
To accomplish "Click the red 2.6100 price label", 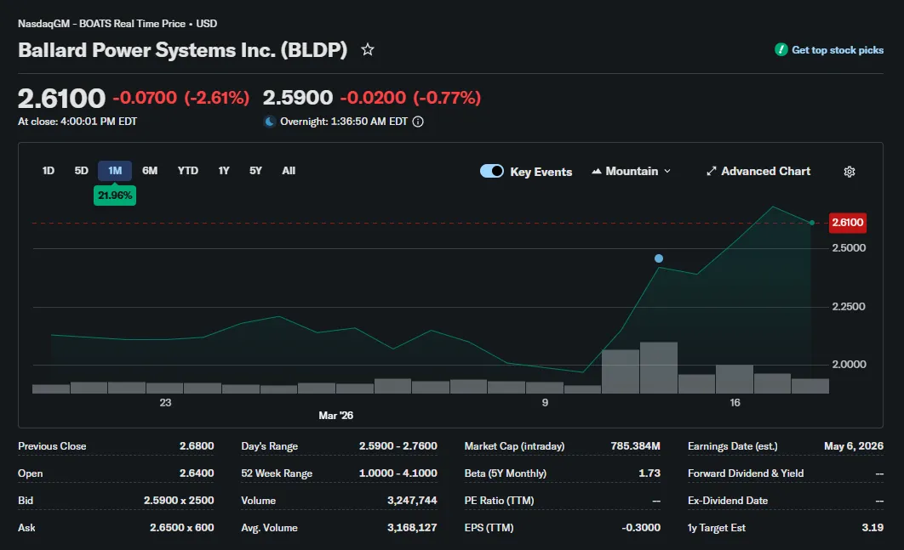I will click(848, 223).
